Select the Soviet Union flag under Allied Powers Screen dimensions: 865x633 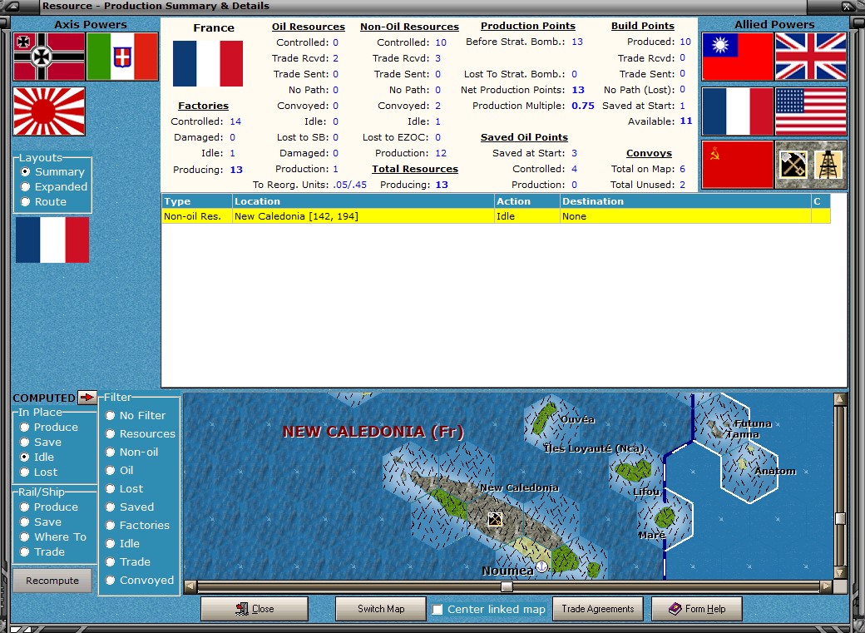click(738, 165)
